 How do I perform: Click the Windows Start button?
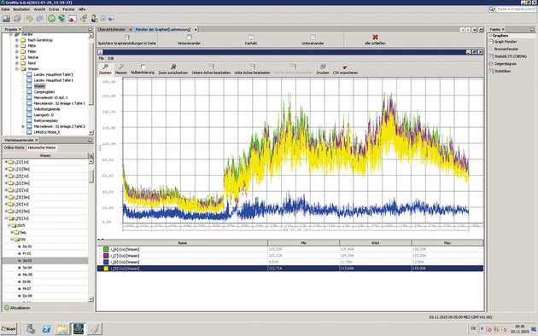[x=9, y=329]
